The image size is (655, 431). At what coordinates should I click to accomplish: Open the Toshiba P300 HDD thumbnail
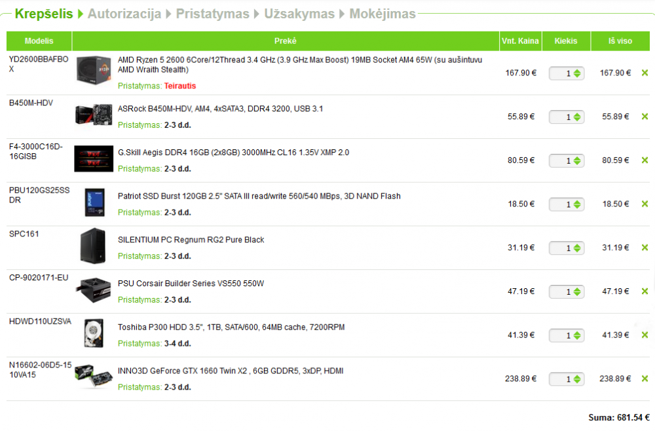pyautogui.click(x=94, y=333)
